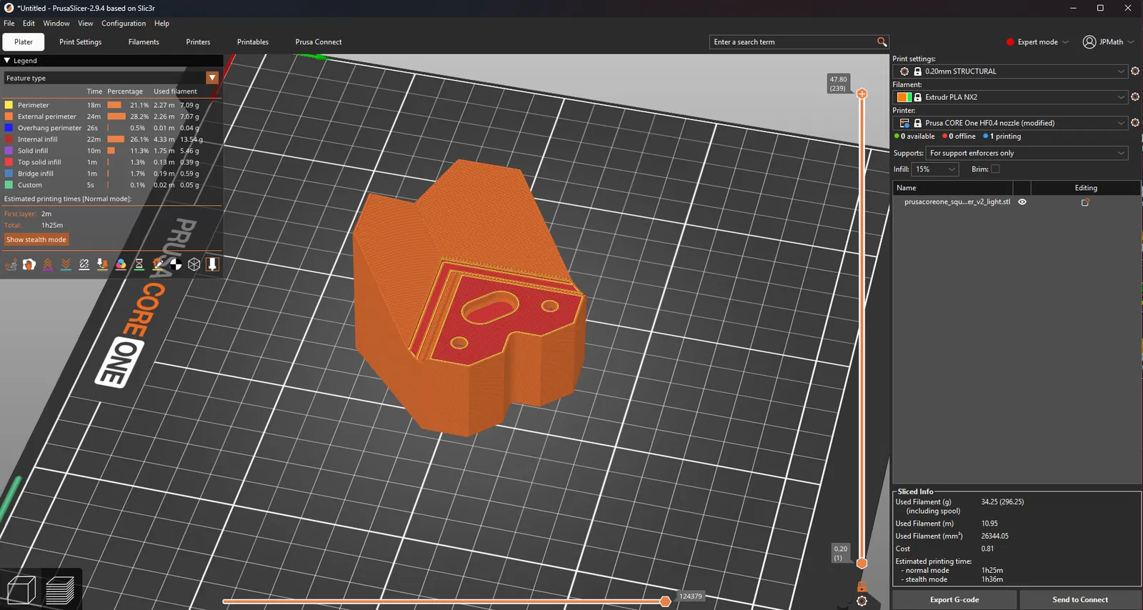Toggle retractions display icon

coord(48,264)
